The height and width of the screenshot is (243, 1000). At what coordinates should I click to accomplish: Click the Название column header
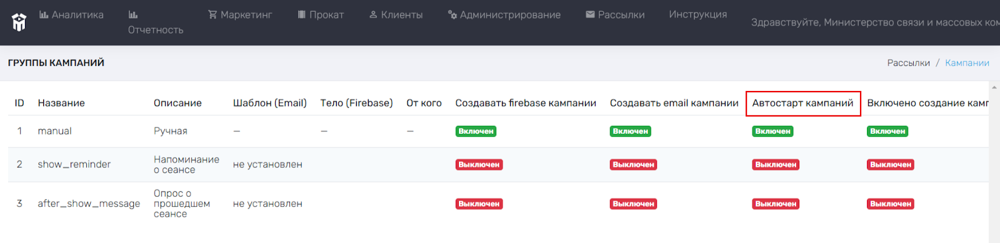[x=61, y=103]
